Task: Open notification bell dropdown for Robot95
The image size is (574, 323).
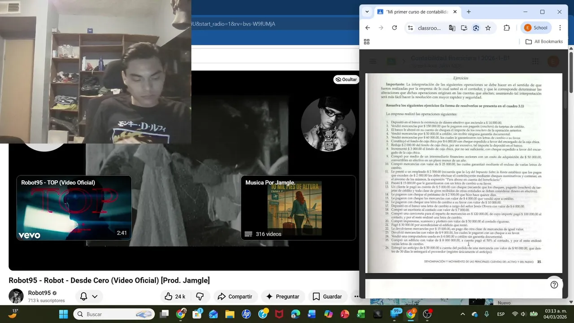Action: (88, 297)
